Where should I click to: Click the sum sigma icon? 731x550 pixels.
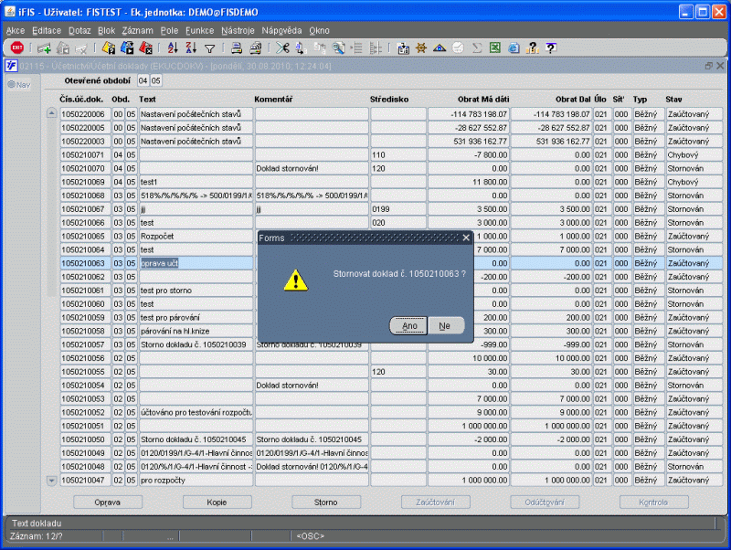click(x=476, y=48)
